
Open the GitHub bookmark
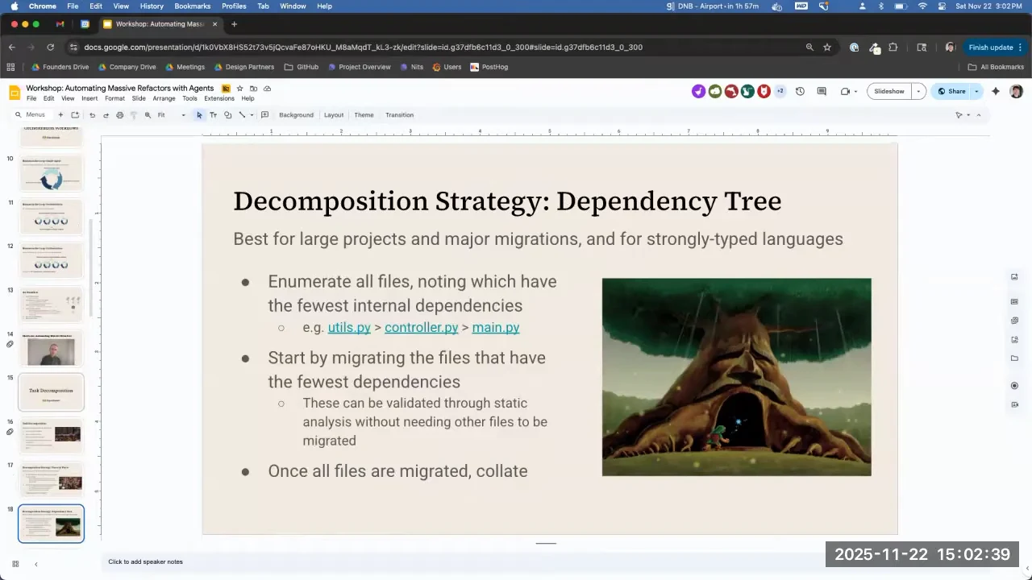(302, 67)
